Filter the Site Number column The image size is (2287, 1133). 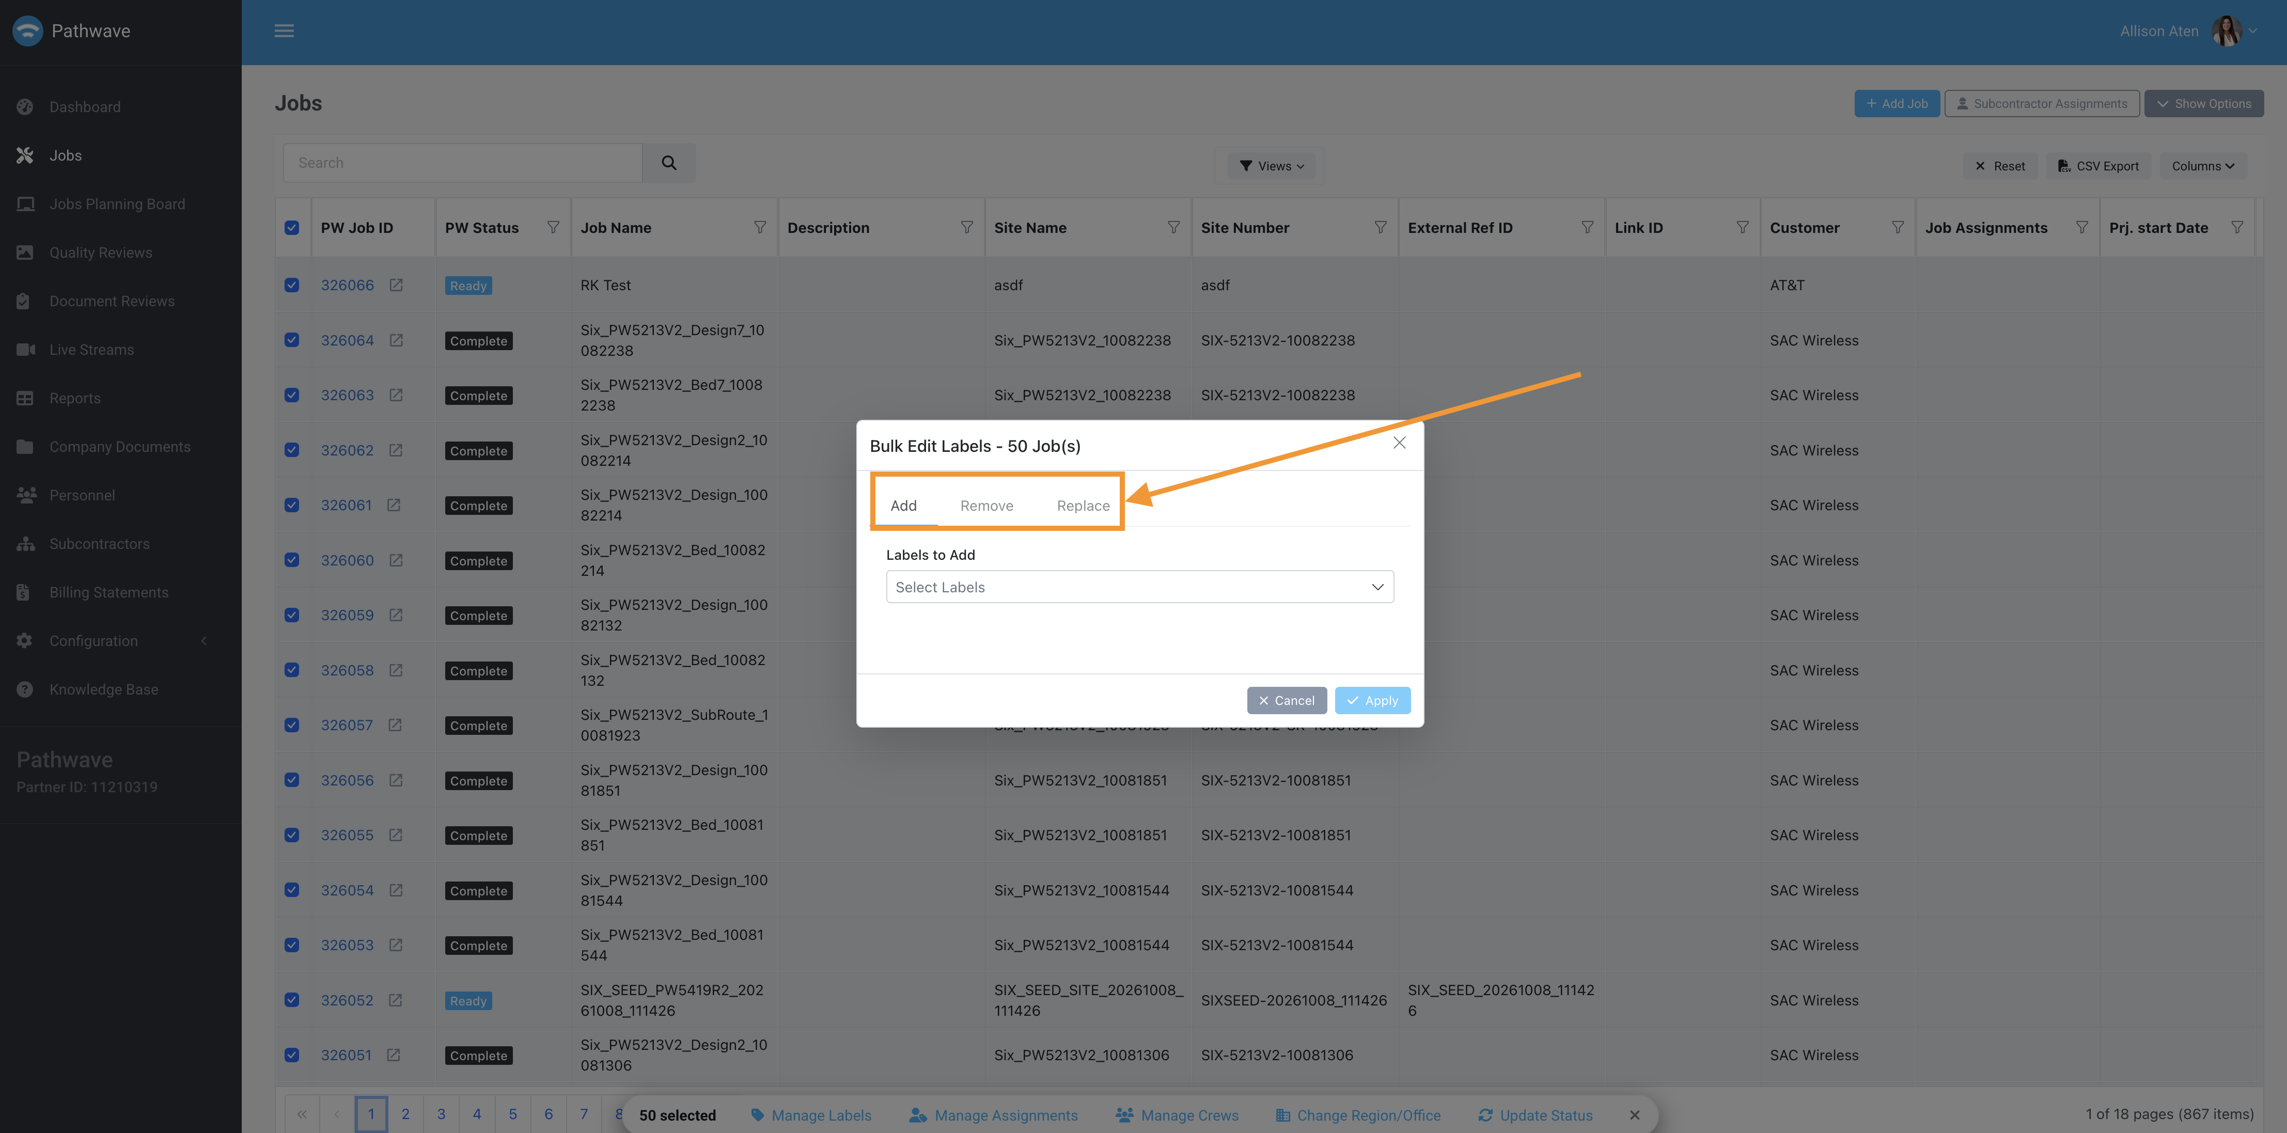[1381, 227]
